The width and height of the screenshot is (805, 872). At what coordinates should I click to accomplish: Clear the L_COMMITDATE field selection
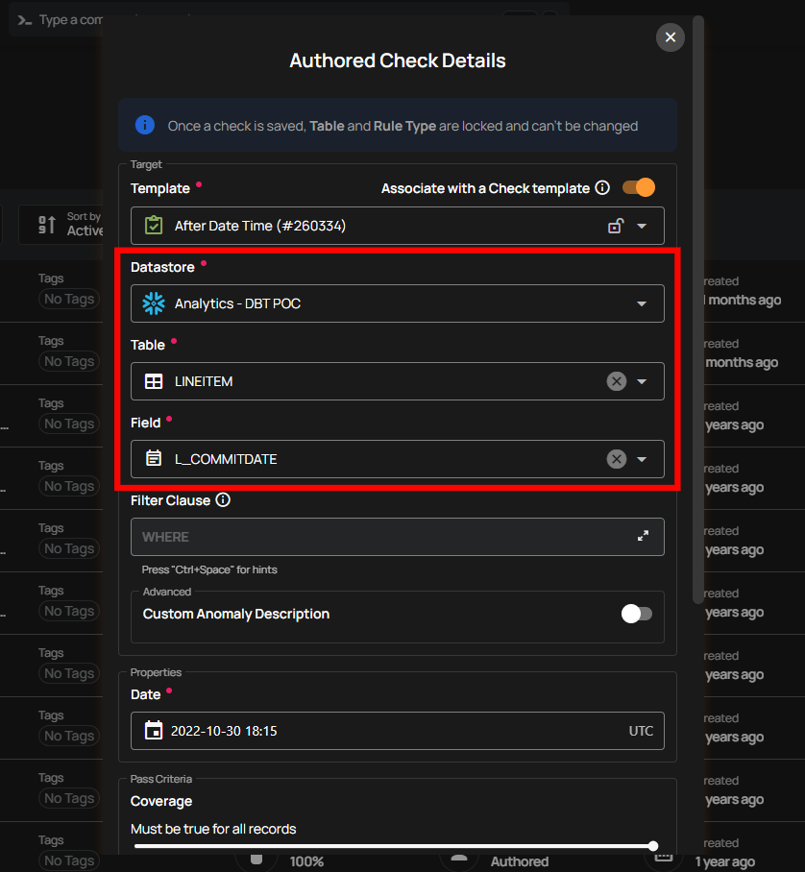[617, 459]
